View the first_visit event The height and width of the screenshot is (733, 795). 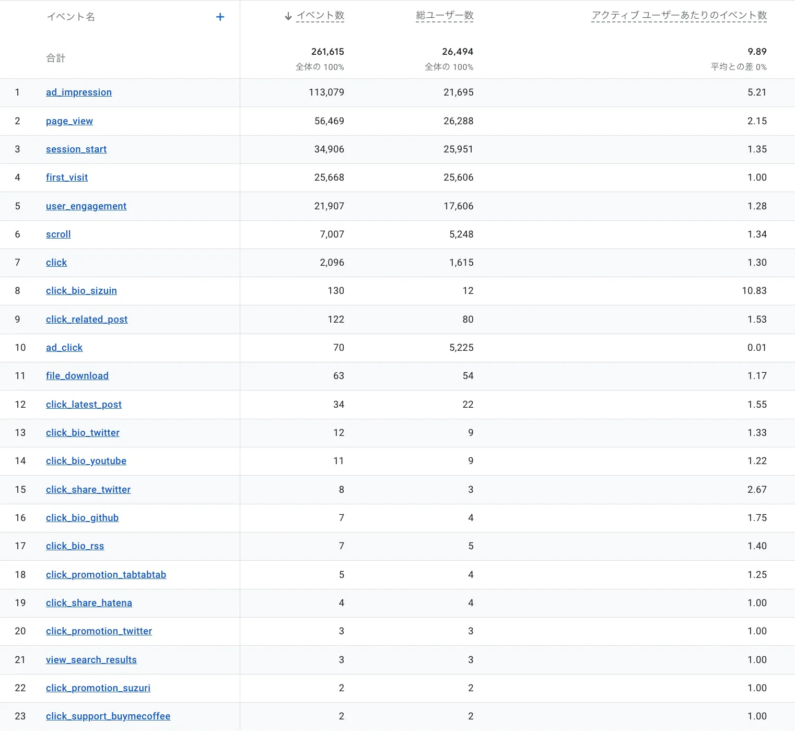[x=67, y=178]
